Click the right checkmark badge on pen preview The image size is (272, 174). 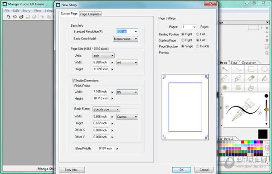259,113
